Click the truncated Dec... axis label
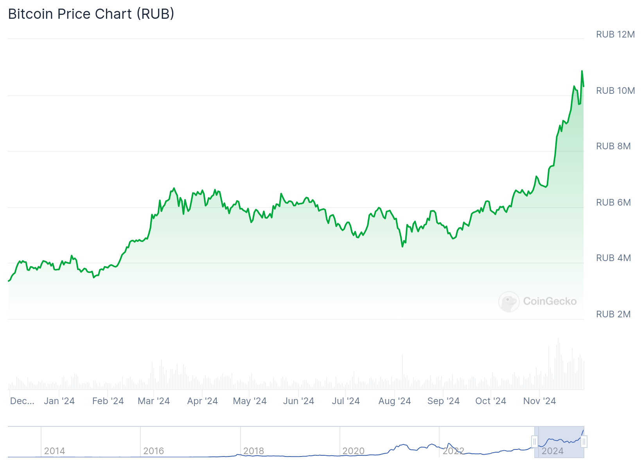 [x=22, y=401]
